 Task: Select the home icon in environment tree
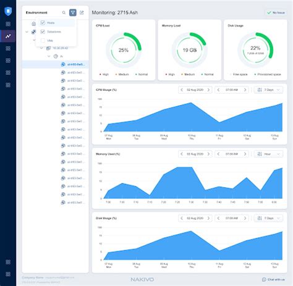(33, 23)
